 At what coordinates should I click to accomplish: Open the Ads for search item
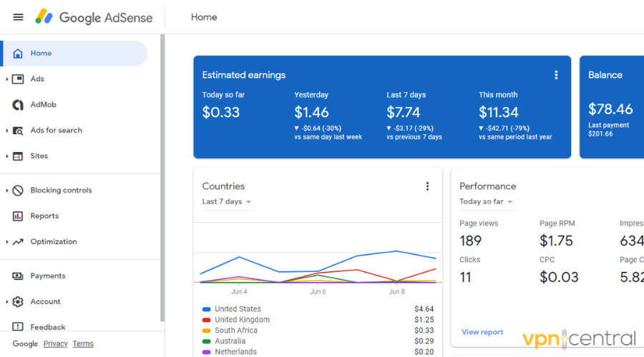(x=56, y=131)
